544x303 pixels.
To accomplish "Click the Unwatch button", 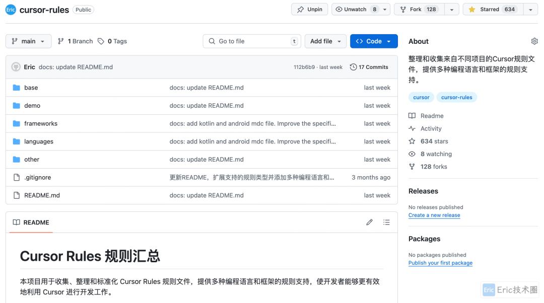I will [356, 9].
